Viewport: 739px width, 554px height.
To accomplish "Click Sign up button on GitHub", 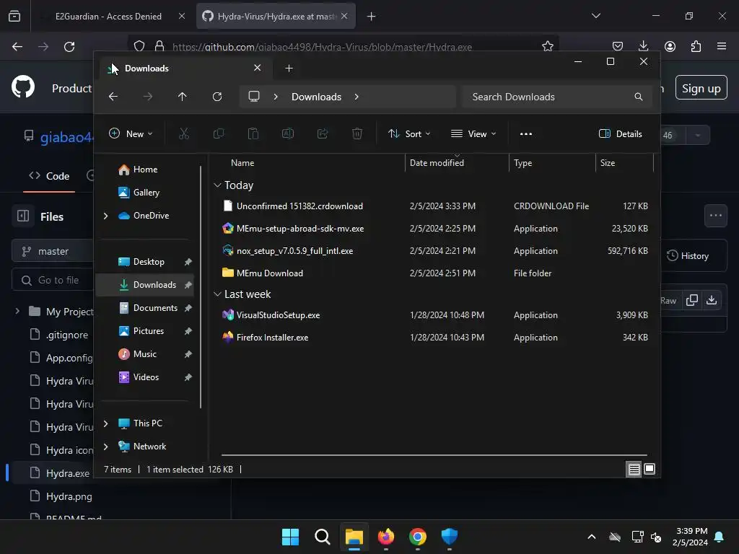I will 701,87.
